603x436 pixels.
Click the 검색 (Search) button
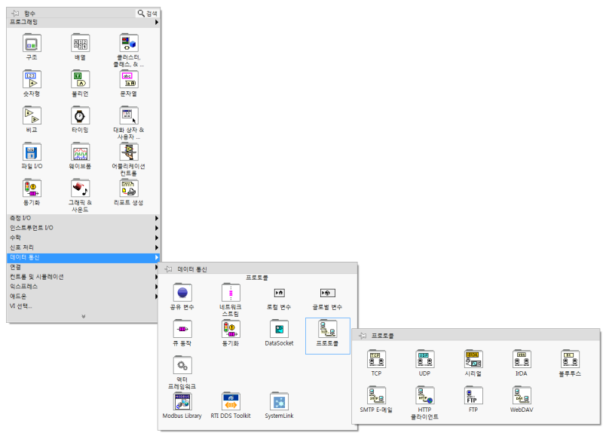(x=148, y=13)
